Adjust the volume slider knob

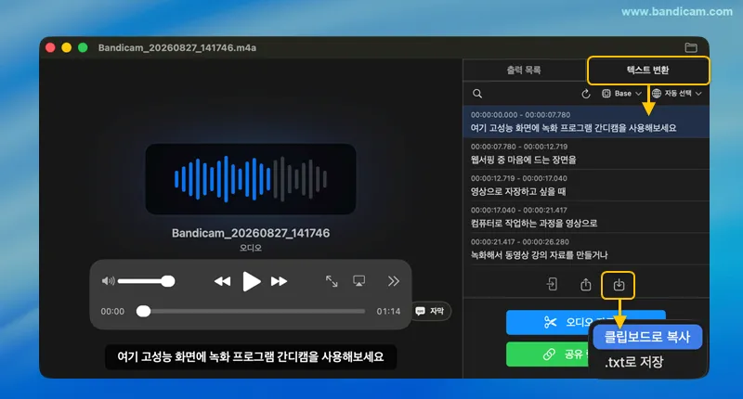(x=167, y=281)
